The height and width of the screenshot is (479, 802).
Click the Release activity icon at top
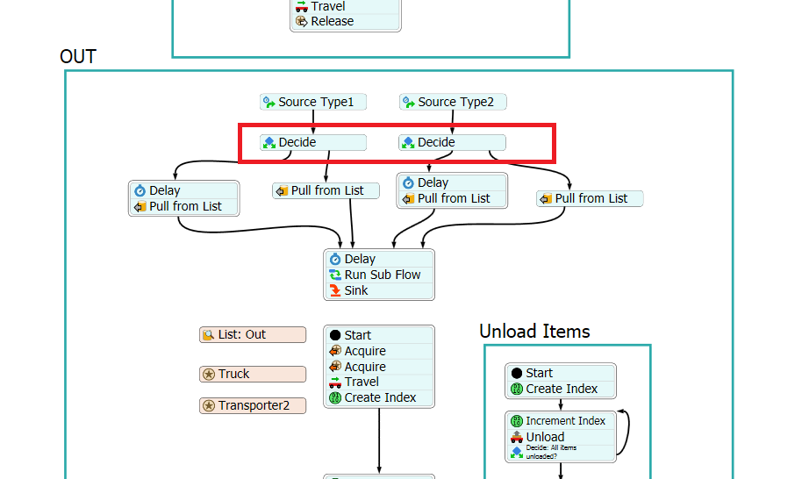(301, 21)
